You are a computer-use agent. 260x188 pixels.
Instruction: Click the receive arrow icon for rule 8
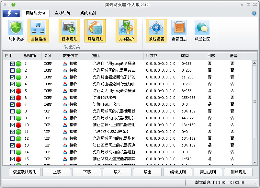65,111
